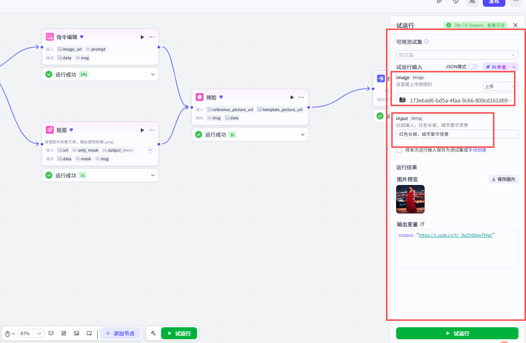Copy the 输出变量 output using the copy icon
The width and height of the screenshot is (526, 343).
point(422,224)
